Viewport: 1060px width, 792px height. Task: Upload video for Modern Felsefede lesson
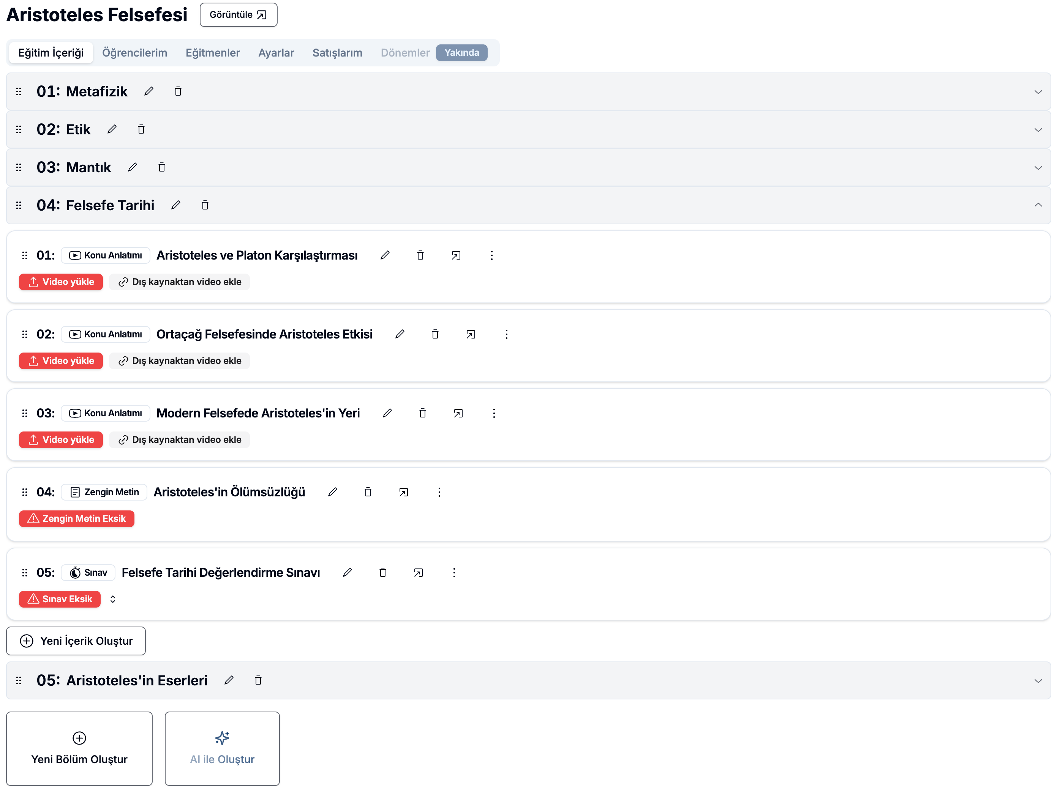pyautogui.click(x=61, y=440)
